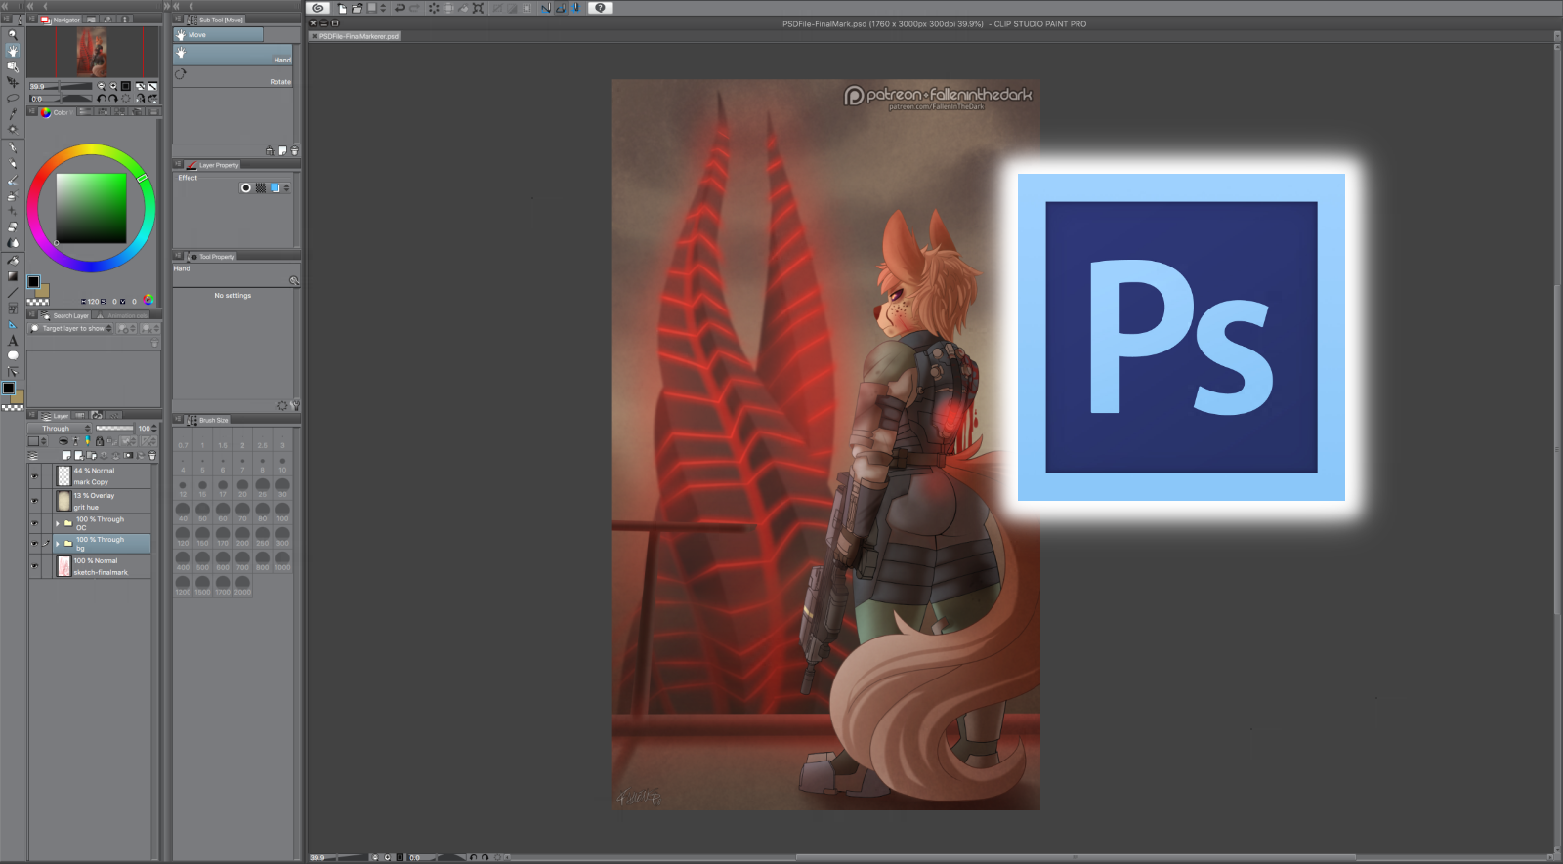Viewport: 1563px width, 864px height.
Task: Open the Search Layer tab
Action: pos(70,315)
